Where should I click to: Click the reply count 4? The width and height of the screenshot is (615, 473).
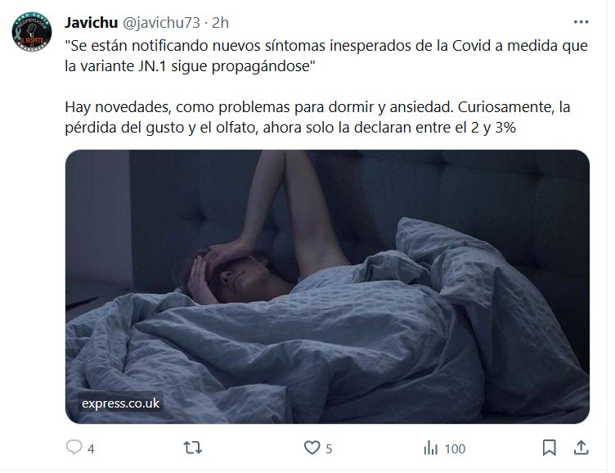(91, 448)
